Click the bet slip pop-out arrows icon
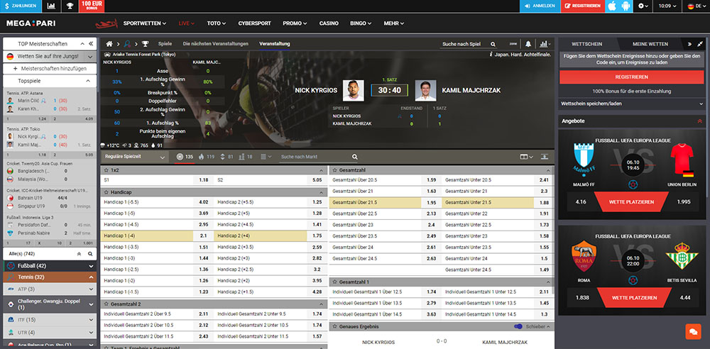Screen dimensions: 710x349 pyautogui.click(x=701, y=44)
